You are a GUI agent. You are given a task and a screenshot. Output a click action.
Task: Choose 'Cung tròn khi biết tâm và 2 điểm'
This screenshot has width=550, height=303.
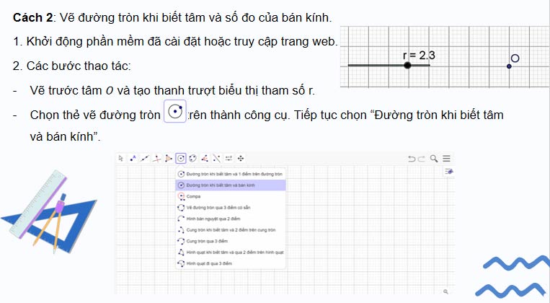click(231, 230)
